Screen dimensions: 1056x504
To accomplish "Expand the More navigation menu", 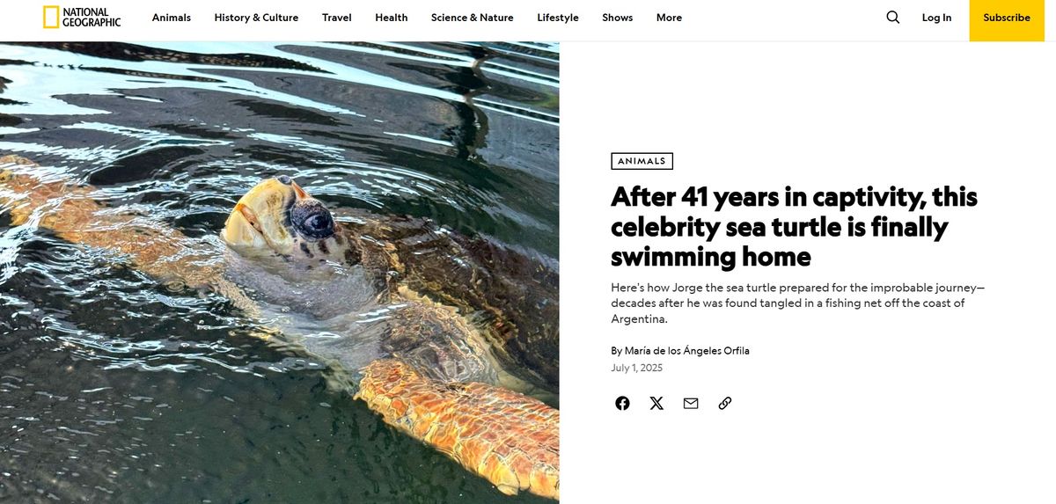I will pyautogui.click(x=669, y=18).
